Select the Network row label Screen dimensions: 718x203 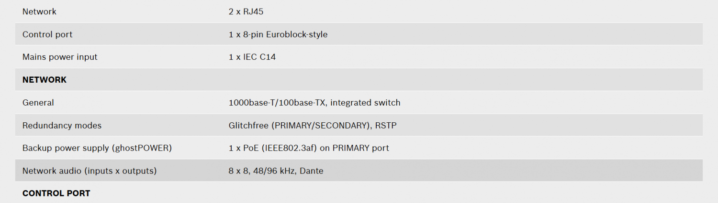[x=39, y=11]
